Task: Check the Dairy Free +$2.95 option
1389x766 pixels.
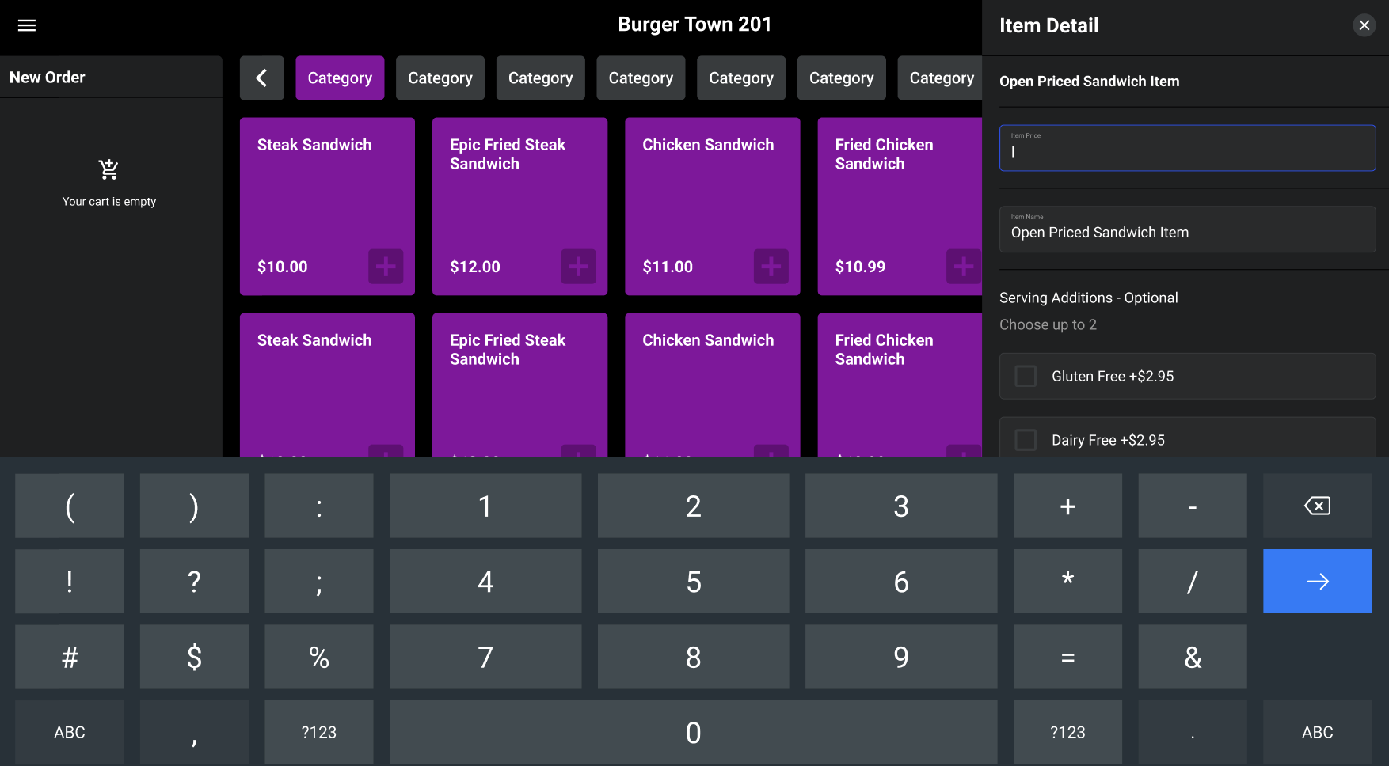Action: (1026, 440)
